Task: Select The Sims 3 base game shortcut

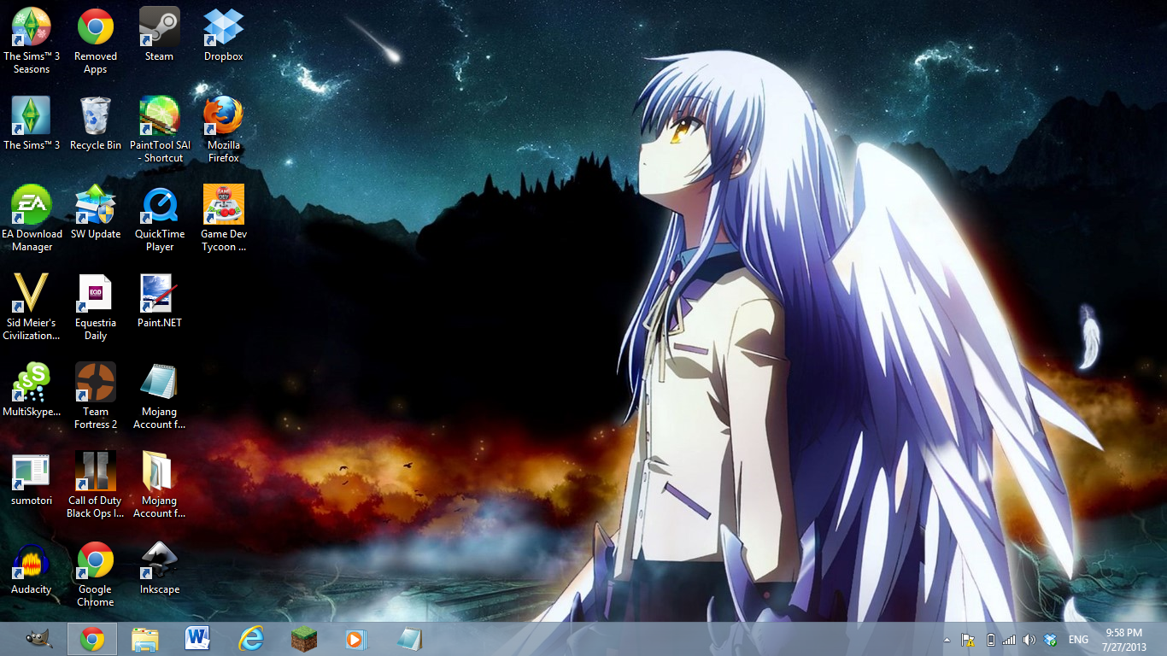Action: pyautogui.click(x=32, y=123)
